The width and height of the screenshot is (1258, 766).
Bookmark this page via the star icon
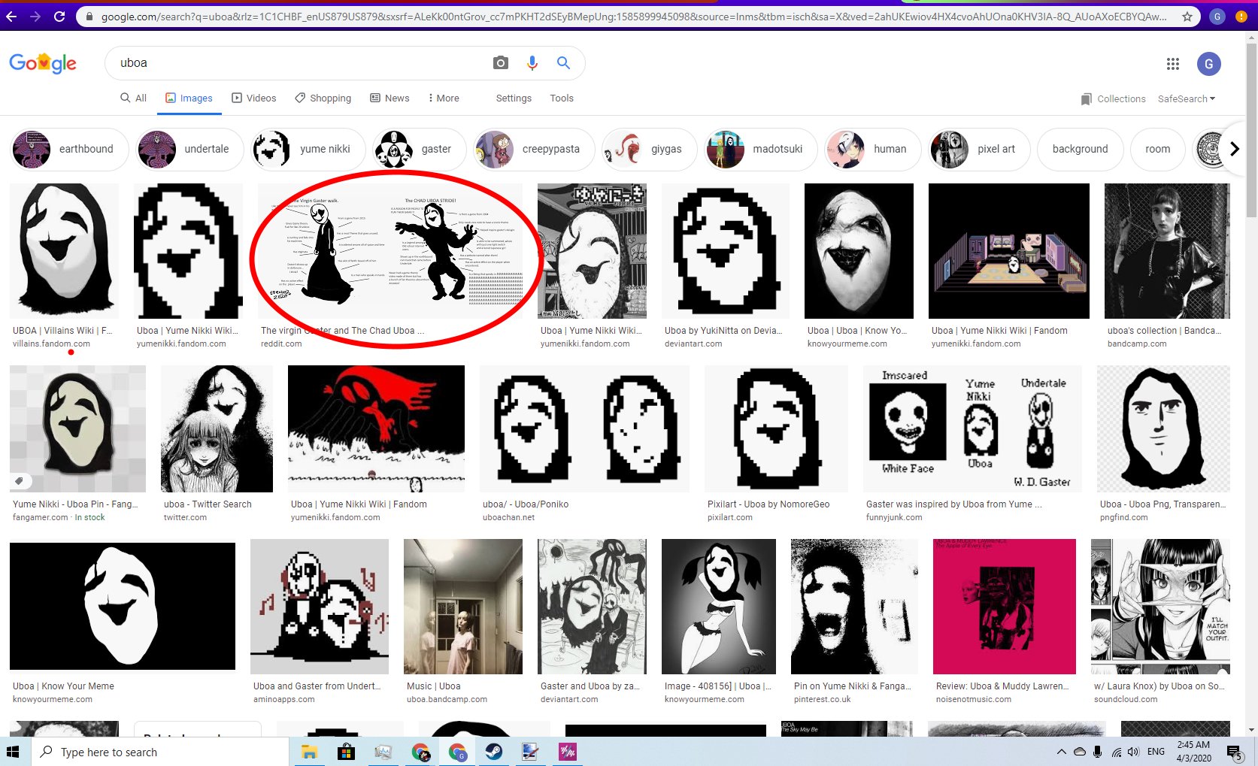pos(1185,16)
